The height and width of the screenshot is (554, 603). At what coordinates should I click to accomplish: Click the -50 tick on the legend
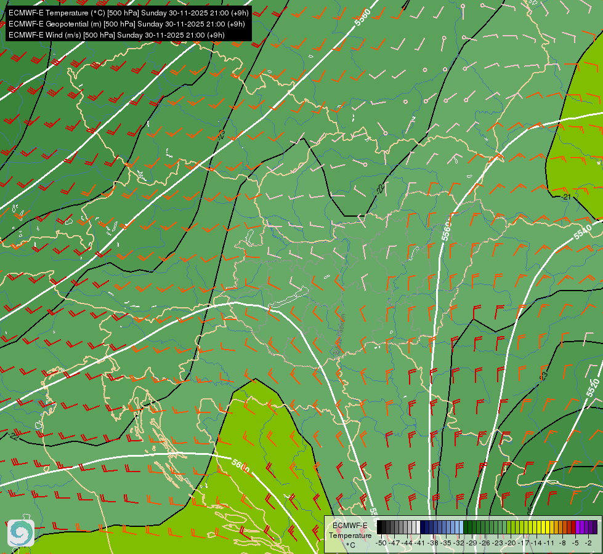click(x=381, y=543)
